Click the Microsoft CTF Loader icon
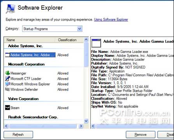 pyautogui.click(x=7, y=79)
